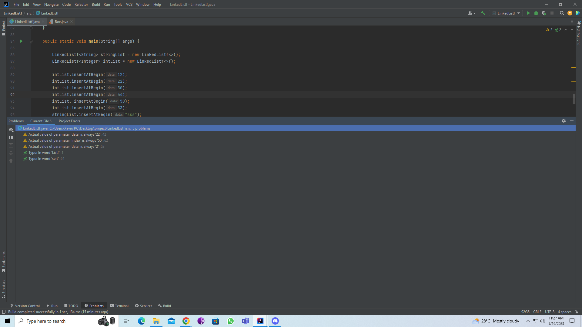Open Run tool window at bottom
The width and height of the screenshot is (582, 327).
point(52,306)
